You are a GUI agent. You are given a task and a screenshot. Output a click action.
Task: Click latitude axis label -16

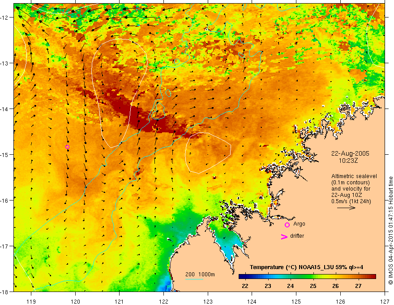(4, 200)
